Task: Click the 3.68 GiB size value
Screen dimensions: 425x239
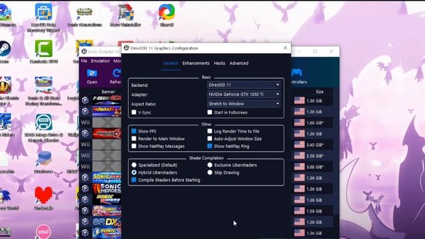Action: [x=315, y=167]
